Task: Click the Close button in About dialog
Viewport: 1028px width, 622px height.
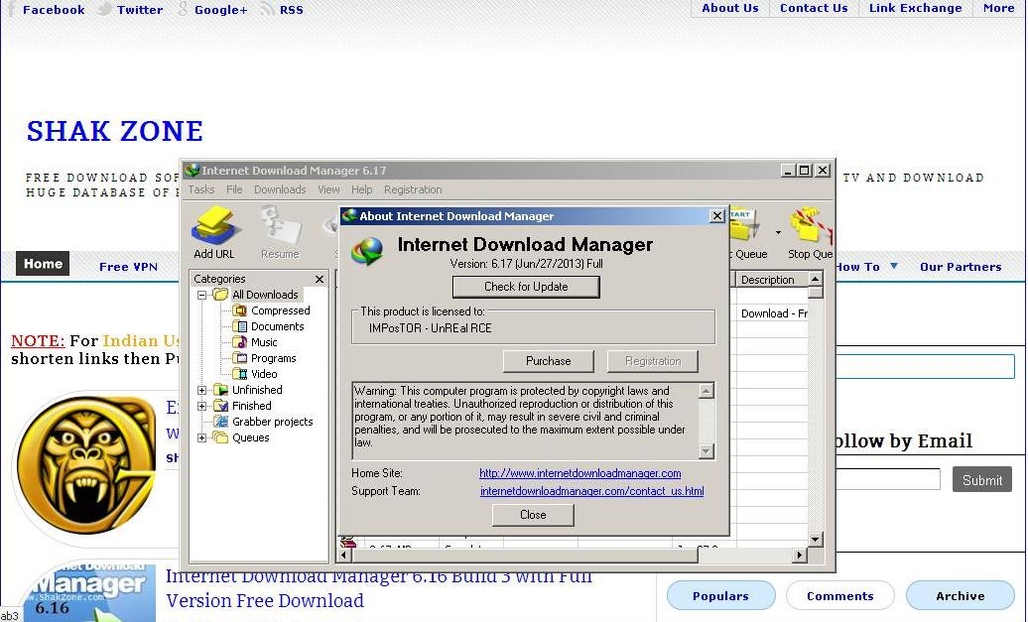Action: 533,515
